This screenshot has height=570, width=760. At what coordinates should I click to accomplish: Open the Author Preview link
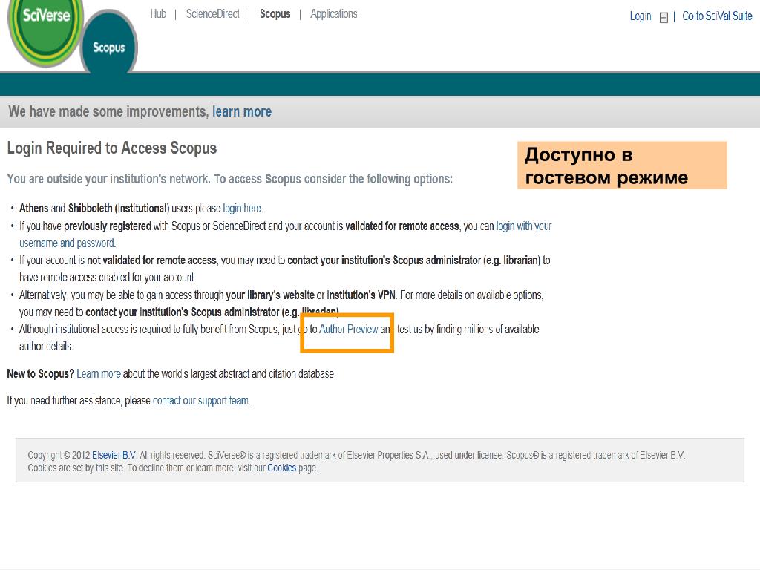pyautogui.click(x=349, y=329)
